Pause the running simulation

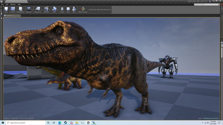[62, 10]
